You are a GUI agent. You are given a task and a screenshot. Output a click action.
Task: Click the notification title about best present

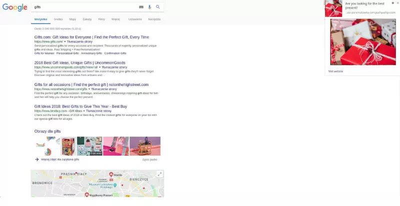[x=364, y=5]
